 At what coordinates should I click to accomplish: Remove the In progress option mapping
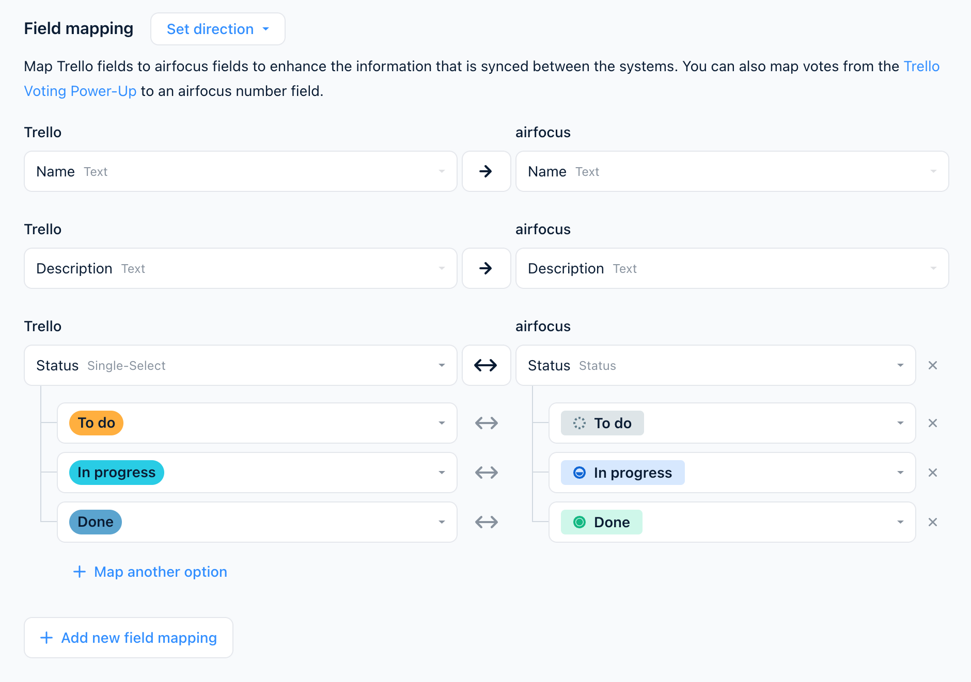(x=933, y=473)
